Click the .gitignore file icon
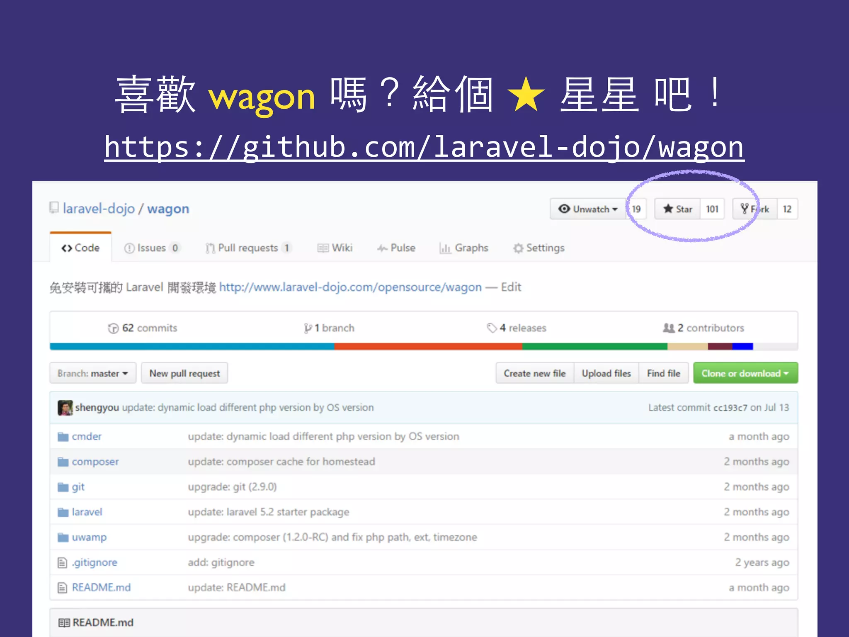The image size is (849, 637). tap(62, 563)
